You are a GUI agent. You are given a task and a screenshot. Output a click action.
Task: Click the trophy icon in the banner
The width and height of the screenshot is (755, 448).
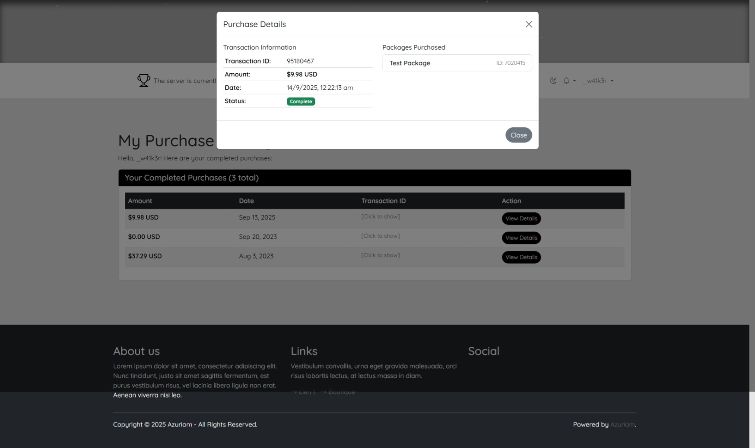(143, 81)
